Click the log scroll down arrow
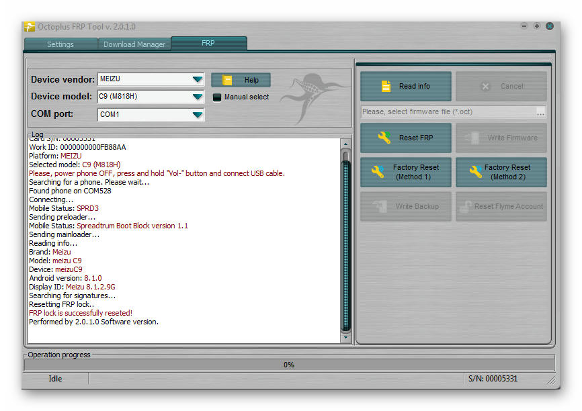The width and height of the screenshot is (582, 411). tap(346, 338)
